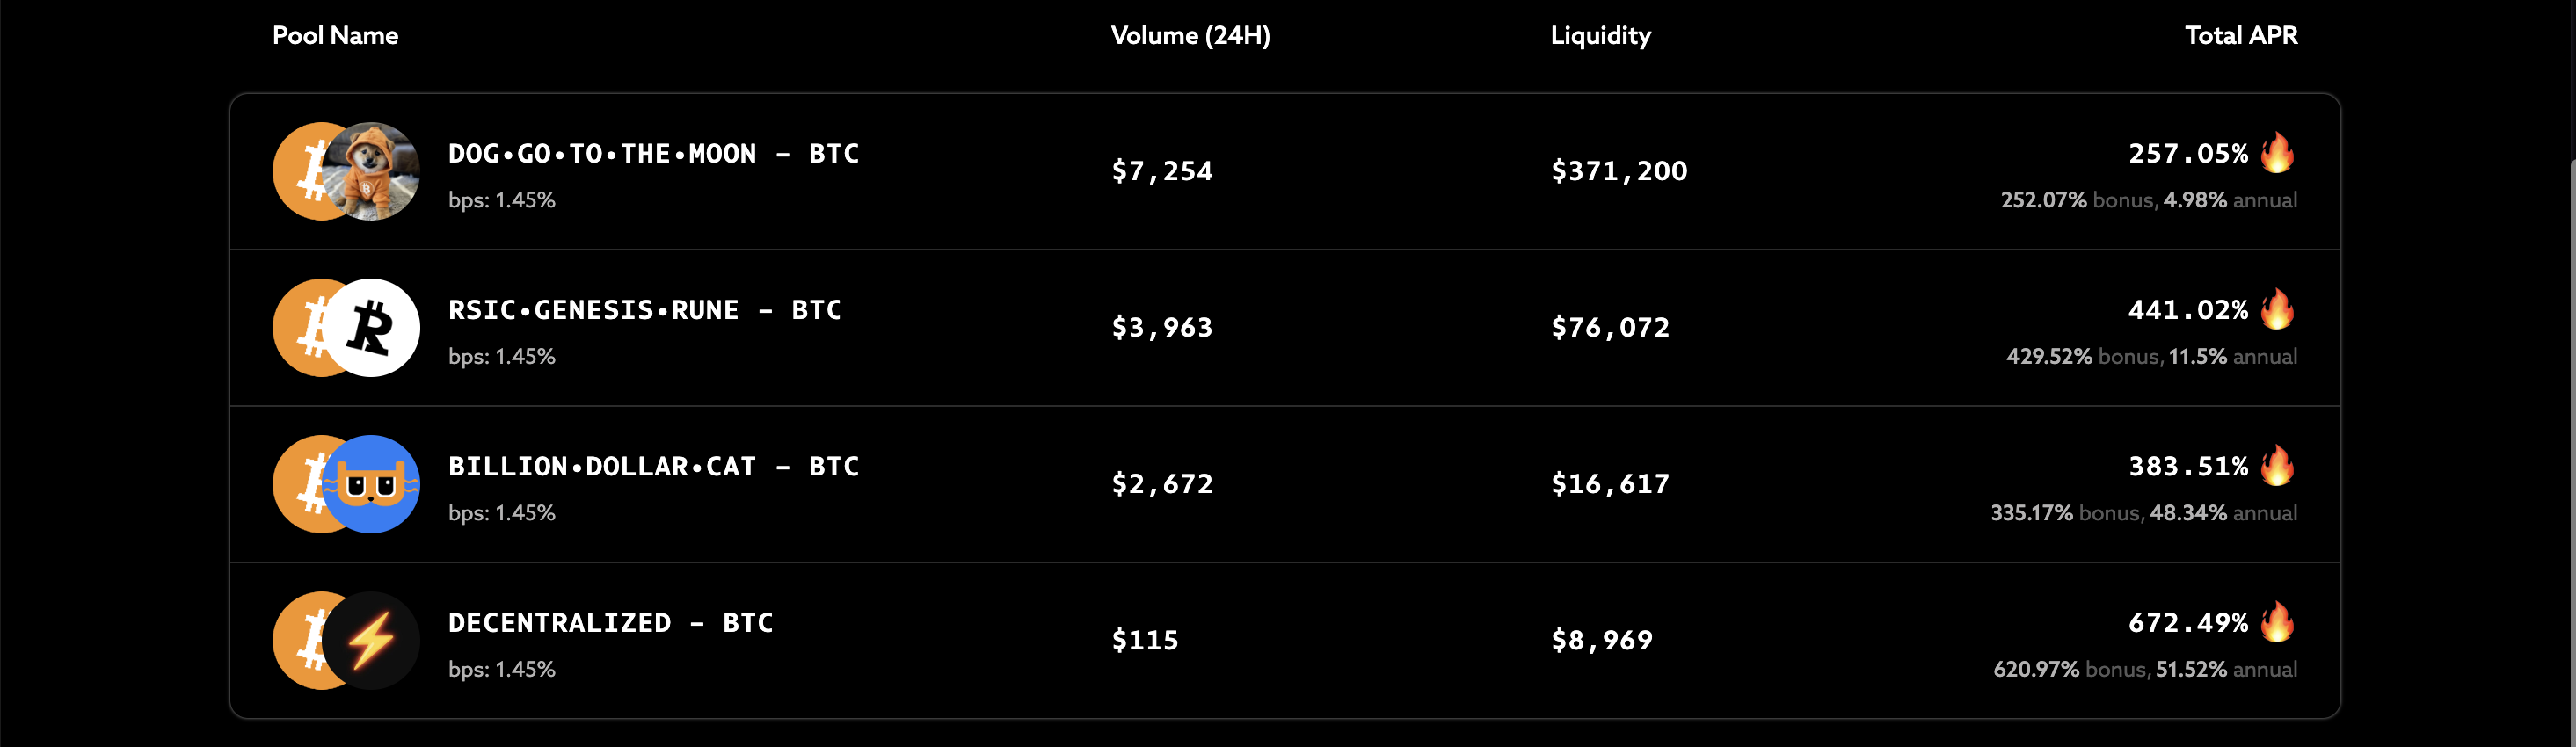This screenshot has width=2576, height=747.
Task: Click the $3,963 volume value
Action: [x=1162, y=328]
